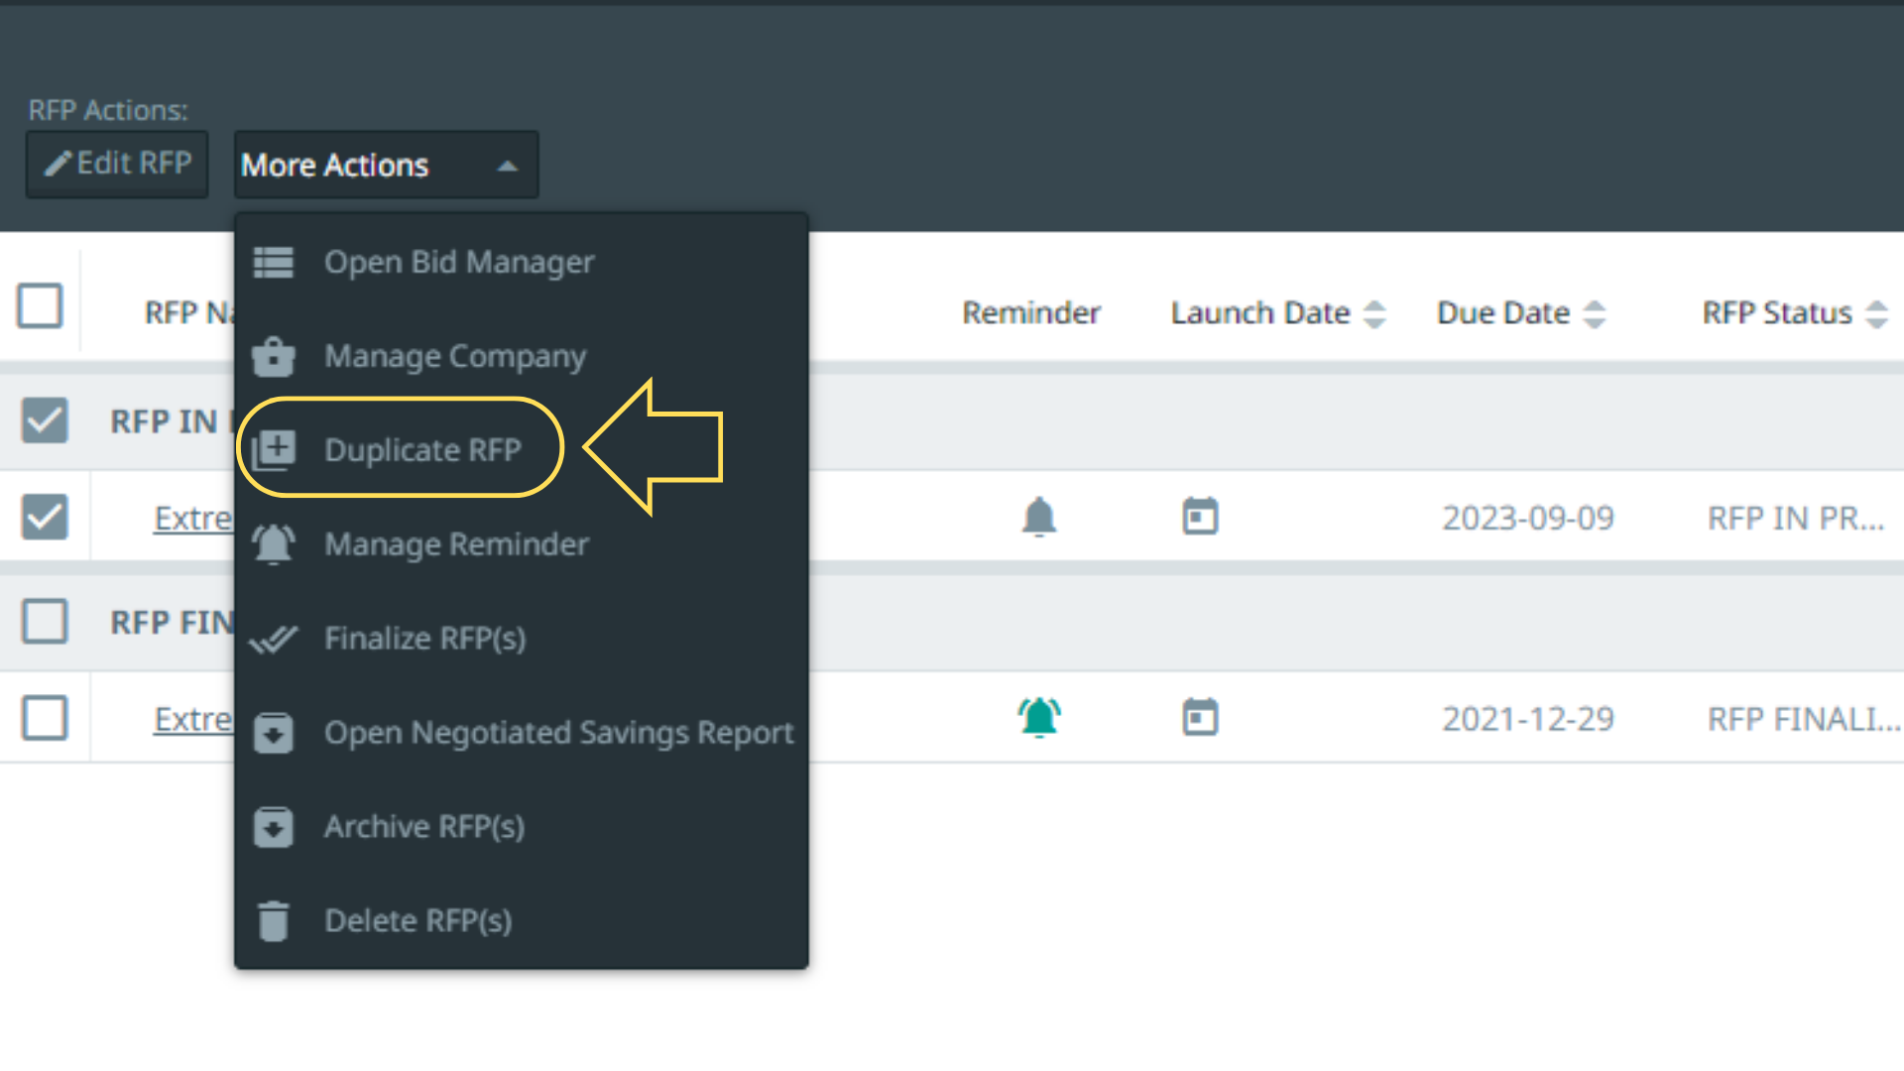Click the Manage Company briefcase icon
Viewport: 1904px width, 1071px height.
tap(274, 357)
